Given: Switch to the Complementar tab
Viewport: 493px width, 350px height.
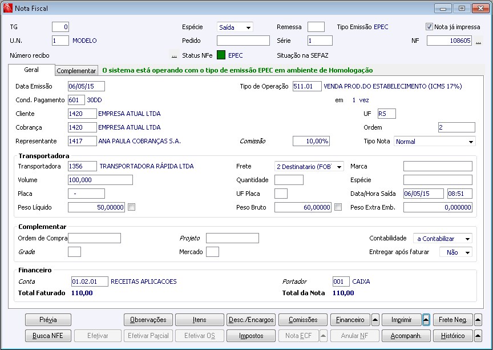Looking at the screenshot, I should 76,70.
